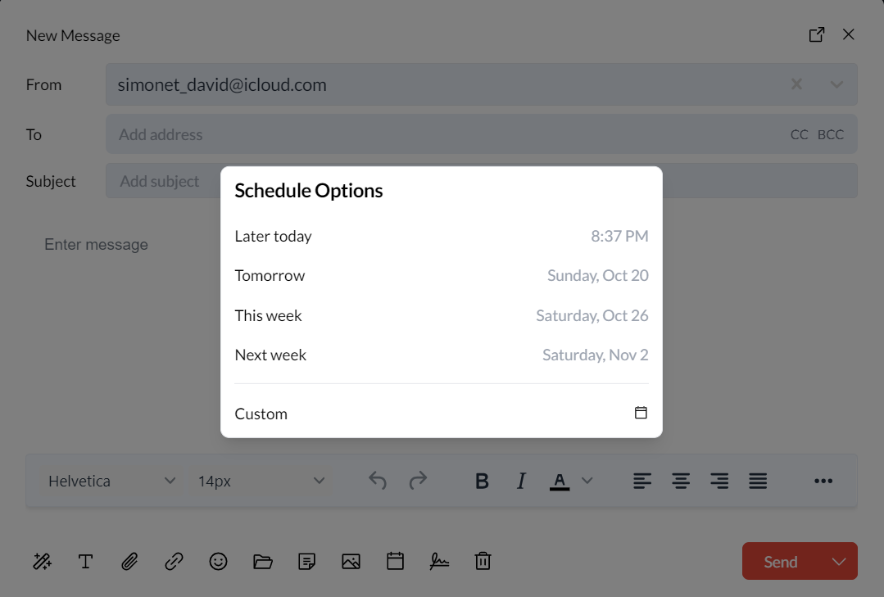This screenshot has width=884, height=597.
Task: Pop the compose window out into a new window
Action: pos(816,35)
